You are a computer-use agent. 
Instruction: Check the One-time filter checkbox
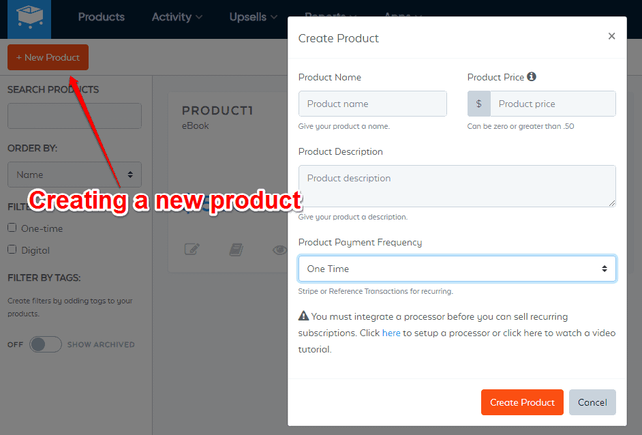tap(12, 228)
